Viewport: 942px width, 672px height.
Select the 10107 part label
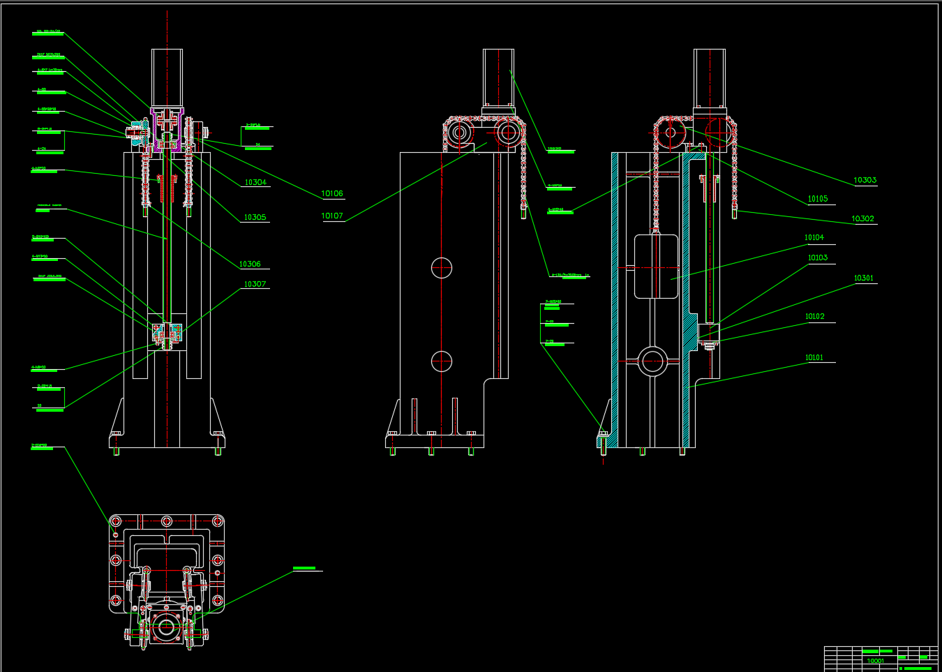332,216
